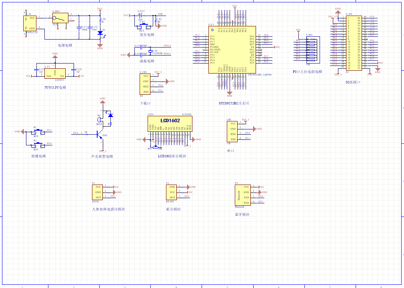Select the S_SW1 power switch symbol

click(60, 18)
